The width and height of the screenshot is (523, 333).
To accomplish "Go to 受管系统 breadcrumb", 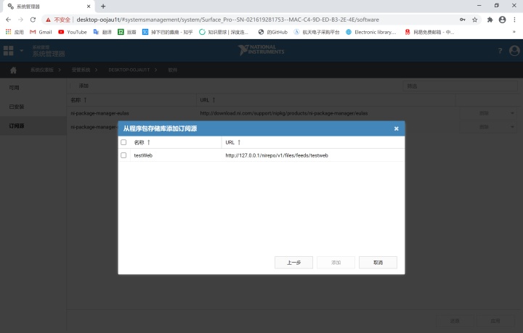I will pyautogui.click(x=81, y=70).
